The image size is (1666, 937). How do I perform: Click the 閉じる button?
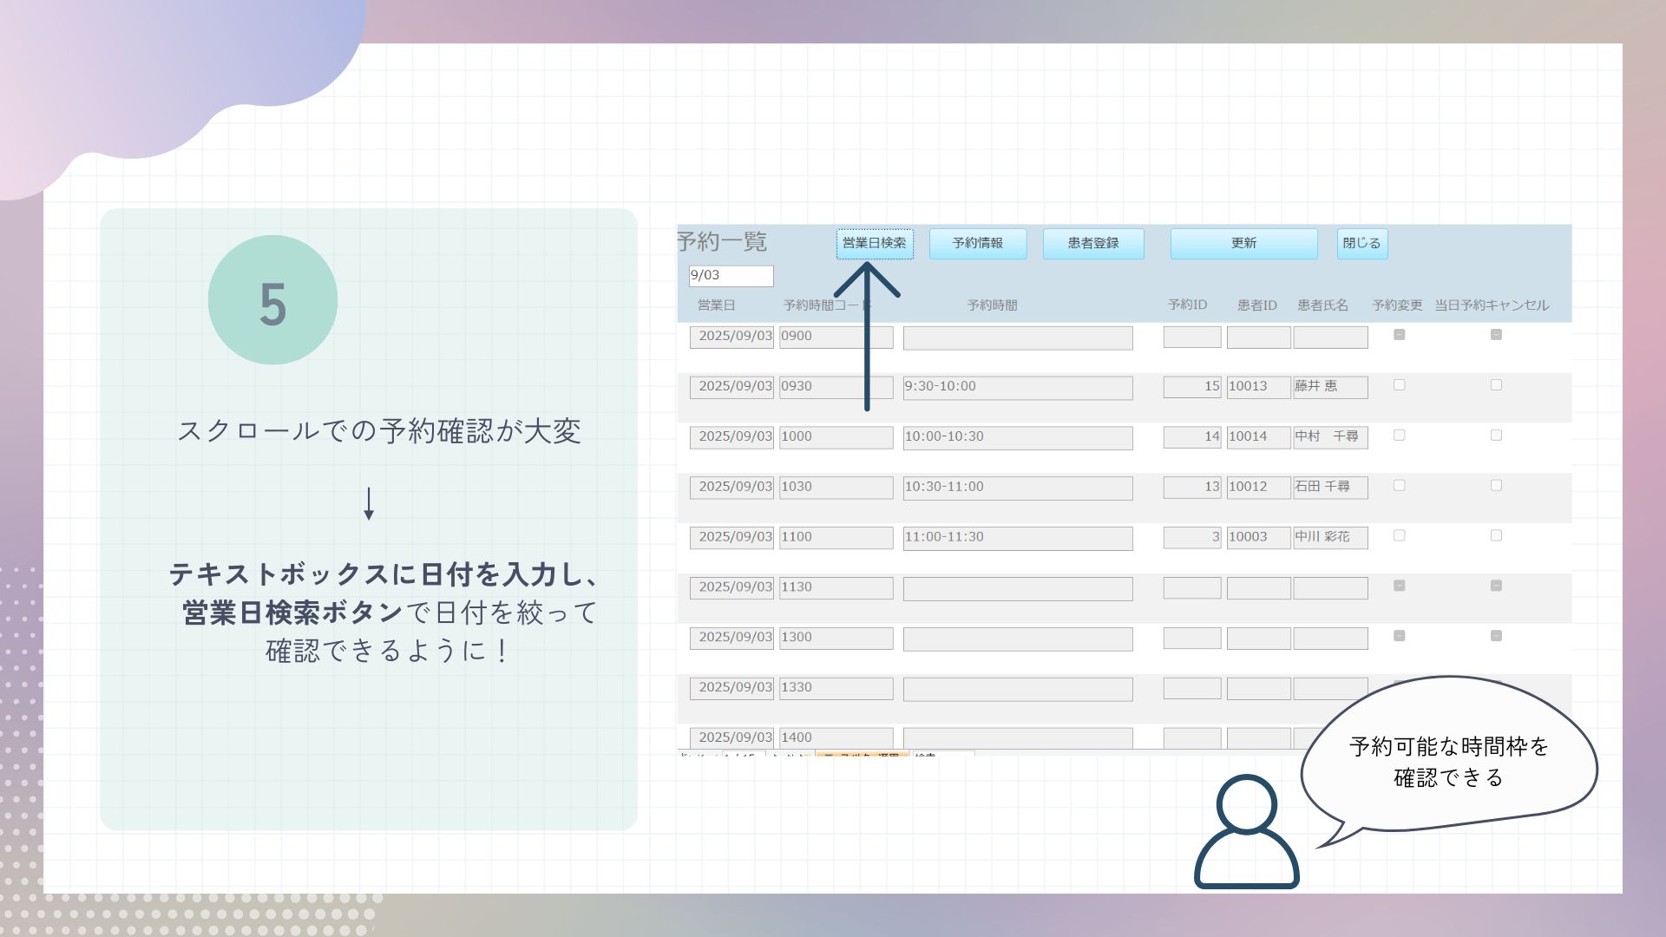tap(1361, 244)
